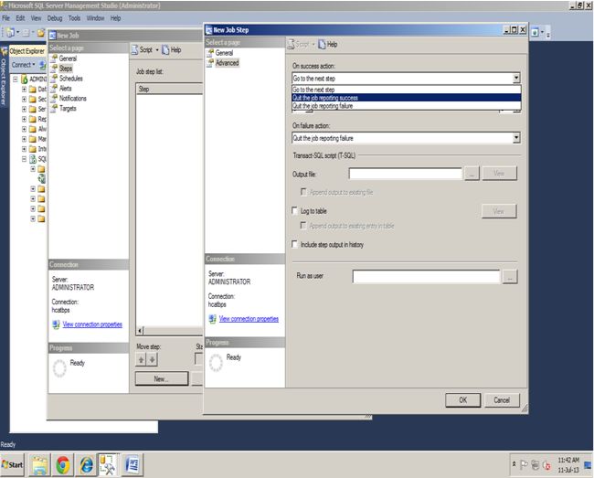Open the Help menu in menu bar

click(x=115, y=18)
